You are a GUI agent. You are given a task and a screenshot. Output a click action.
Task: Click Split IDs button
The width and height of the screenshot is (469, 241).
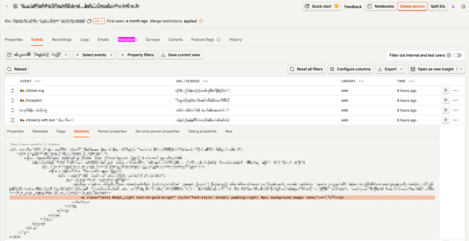(438, 6)
